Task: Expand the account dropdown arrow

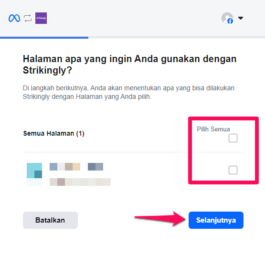Action: pos(241,18)
